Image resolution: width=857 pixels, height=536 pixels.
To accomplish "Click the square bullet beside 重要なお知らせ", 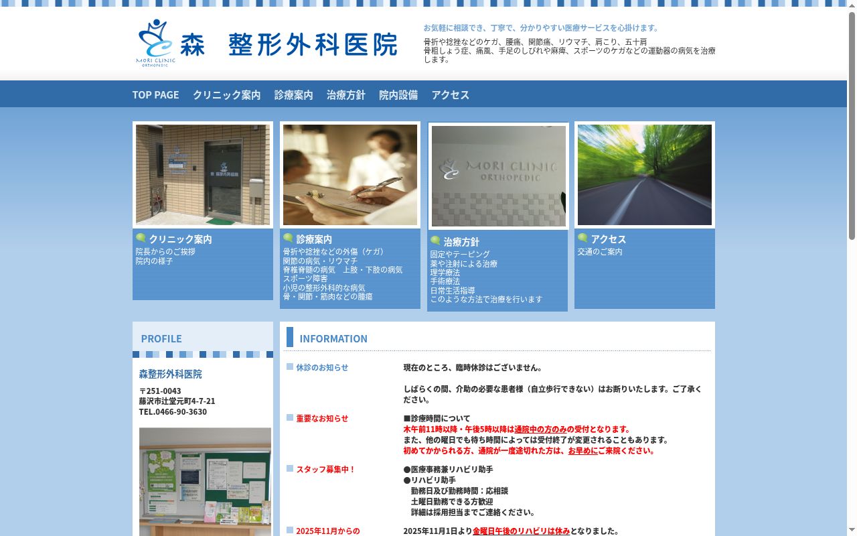I will (290, 417).
